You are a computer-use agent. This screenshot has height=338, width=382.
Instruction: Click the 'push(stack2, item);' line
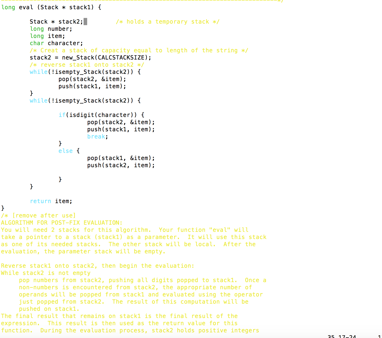(121, 165)
